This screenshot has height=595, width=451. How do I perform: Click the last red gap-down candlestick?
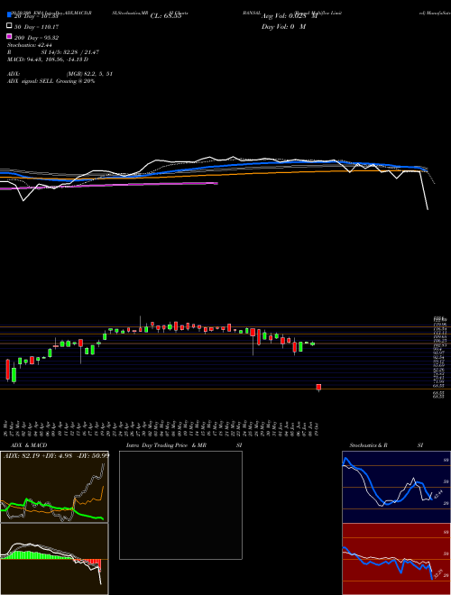pos(319,388)
